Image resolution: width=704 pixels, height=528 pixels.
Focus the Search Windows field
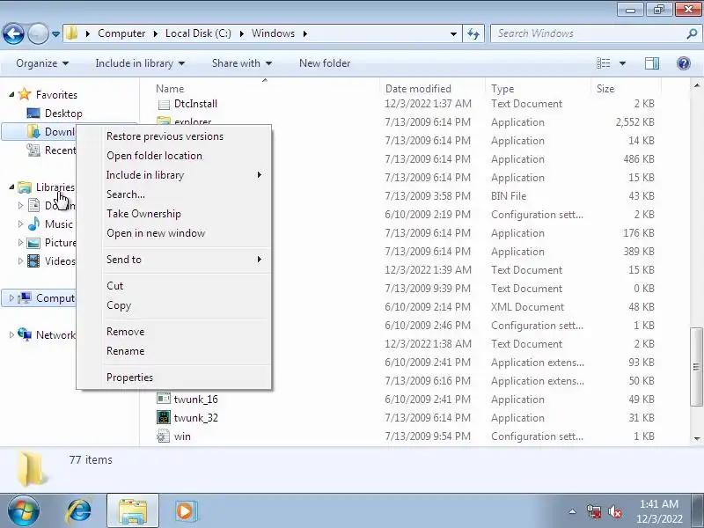(x=588, y=33)
